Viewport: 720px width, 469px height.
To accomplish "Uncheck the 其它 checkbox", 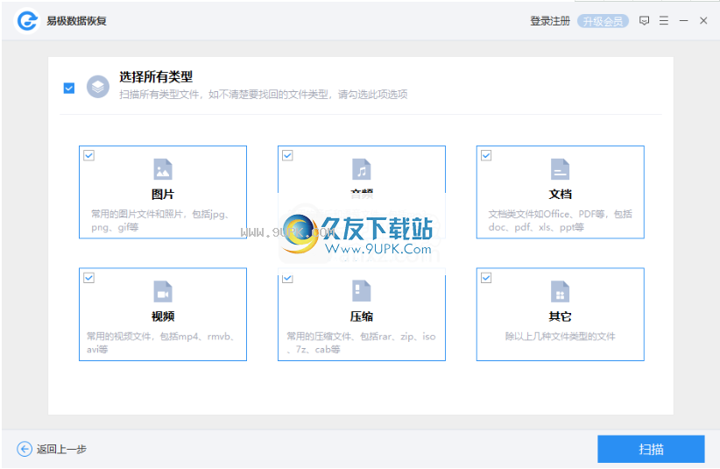I will pyautogui.click(x=486, y=278).
